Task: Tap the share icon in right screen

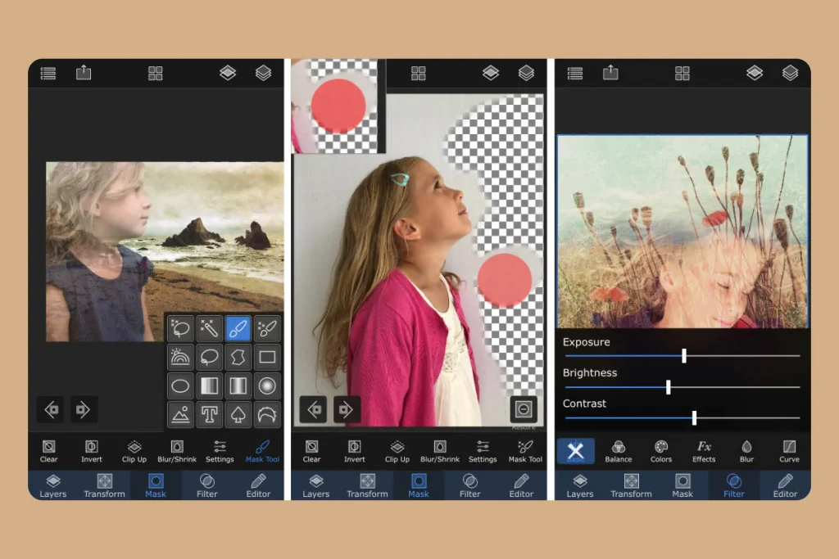Action: tap(610, 73)
